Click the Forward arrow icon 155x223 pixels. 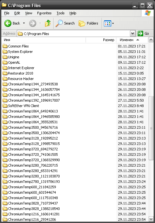click(33, 23)
